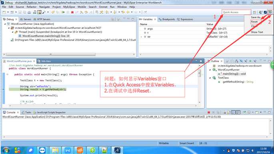Screen dimensions: 274x154
Task: Open the JavaScript Scripts Inspector tab
Action: [x=50, y=112]
